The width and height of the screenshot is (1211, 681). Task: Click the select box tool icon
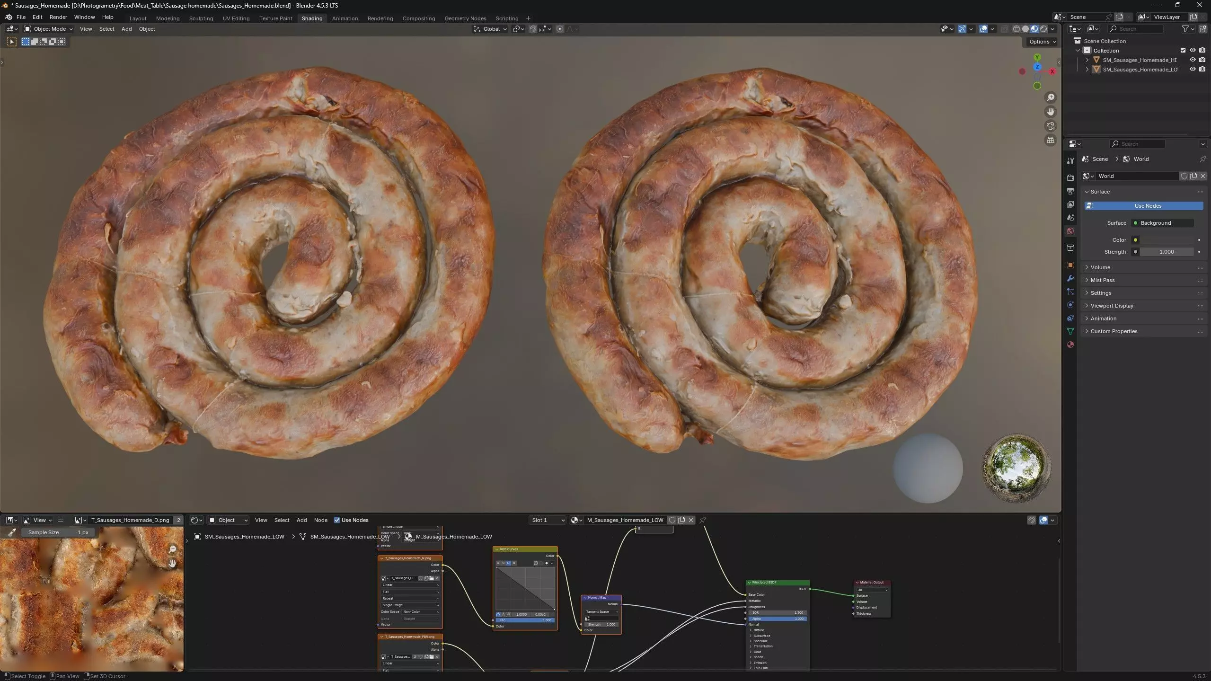coord(12,42)
